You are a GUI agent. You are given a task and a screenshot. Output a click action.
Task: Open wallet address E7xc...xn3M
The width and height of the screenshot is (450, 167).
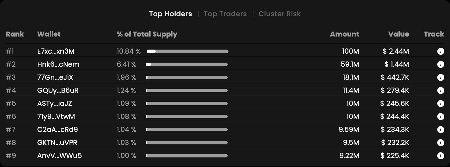click(x=56, y=51)
